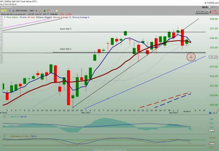Open the Bullish Divergent Bar side tab
This screenshot has height=151, width=219.
pos(1,46)
